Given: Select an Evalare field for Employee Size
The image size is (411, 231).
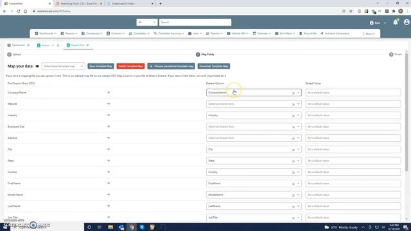Looking at the screenshot, I should coord(254,127).
